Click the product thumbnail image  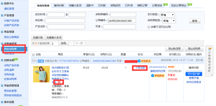pos(40,75)
